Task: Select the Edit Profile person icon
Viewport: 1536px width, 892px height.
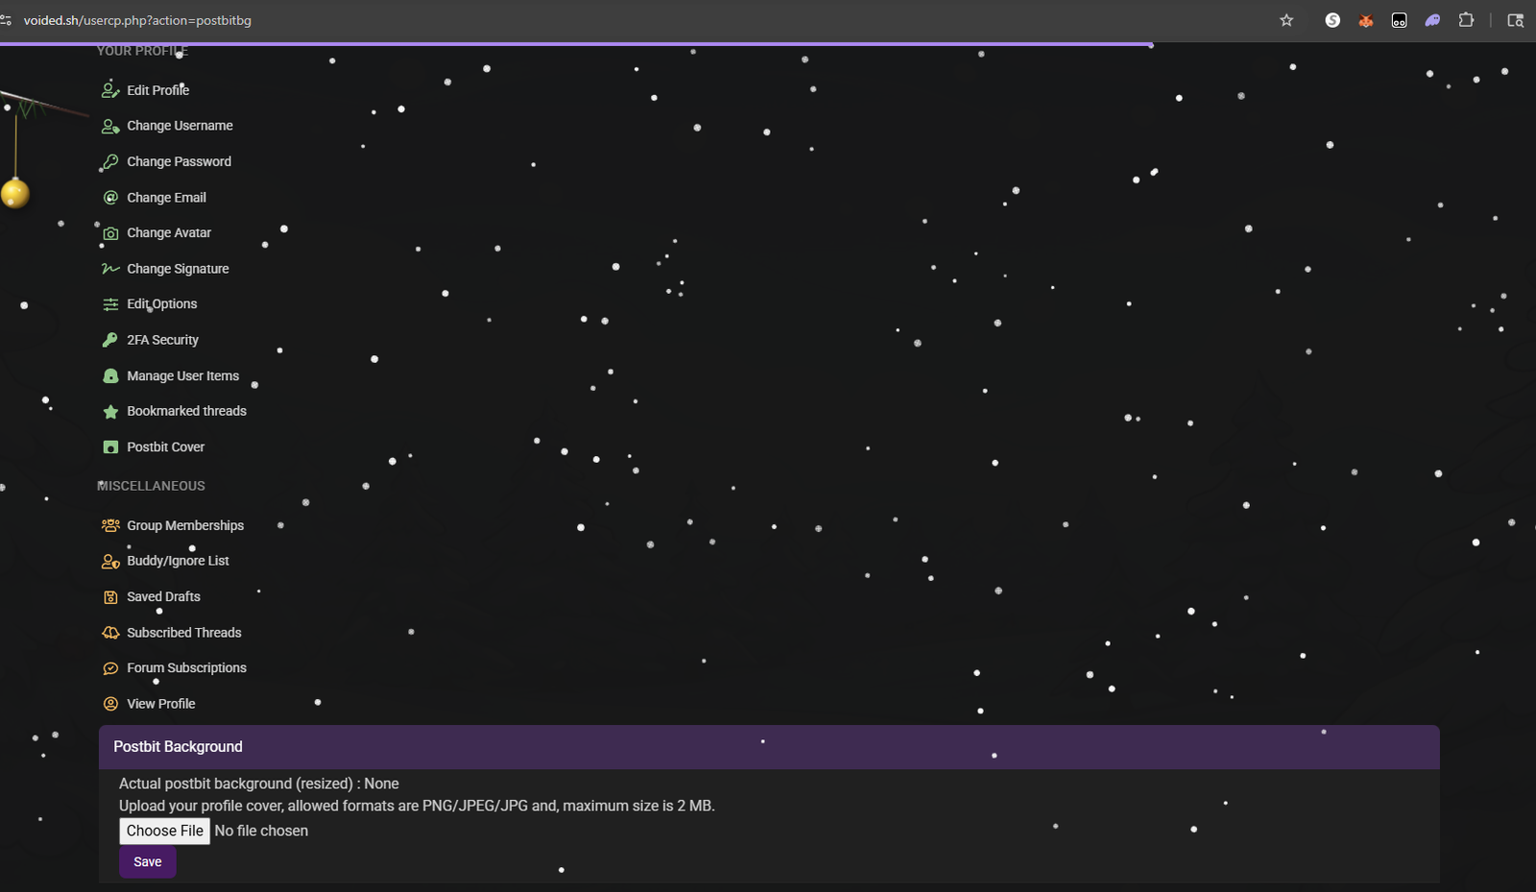Action: [x=110, y=89]
